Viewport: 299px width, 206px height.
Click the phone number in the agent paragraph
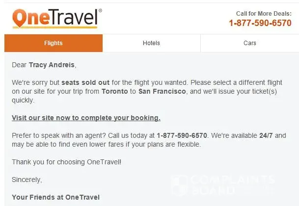coord(182,135)
